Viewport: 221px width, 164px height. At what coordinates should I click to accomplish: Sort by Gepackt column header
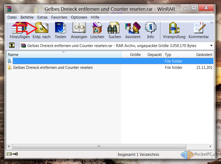[153, 54]
